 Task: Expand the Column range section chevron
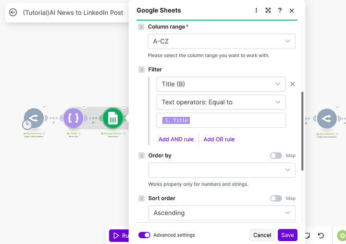click(141, 27)
